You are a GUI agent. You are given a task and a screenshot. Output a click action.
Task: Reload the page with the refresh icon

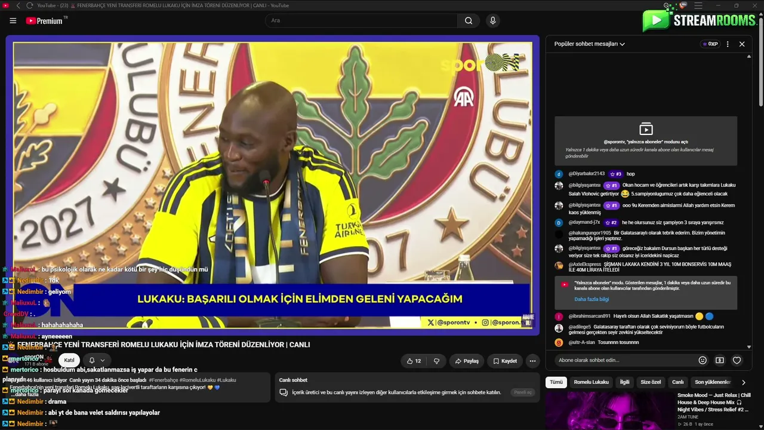coord(29,5)
